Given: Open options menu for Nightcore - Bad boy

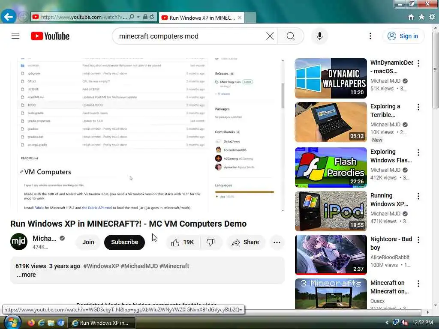Looking at the screenshot, I should click(418, 239).
